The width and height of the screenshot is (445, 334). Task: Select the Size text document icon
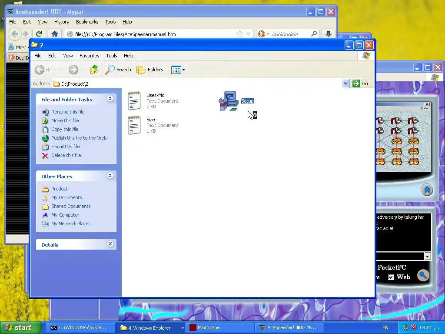click(134, 125)
